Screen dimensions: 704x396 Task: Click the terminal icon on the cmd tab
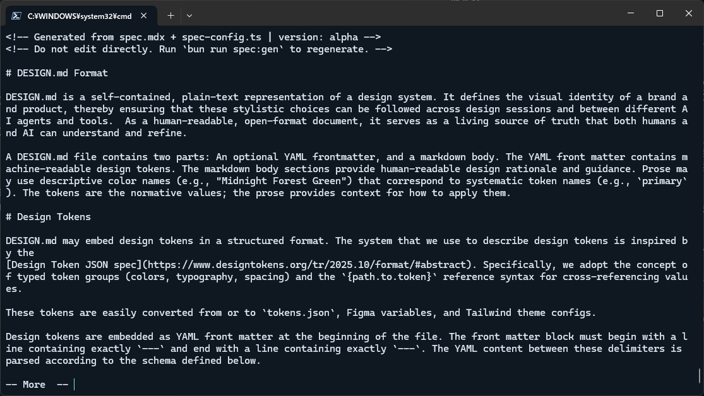[x=16, y=15]
